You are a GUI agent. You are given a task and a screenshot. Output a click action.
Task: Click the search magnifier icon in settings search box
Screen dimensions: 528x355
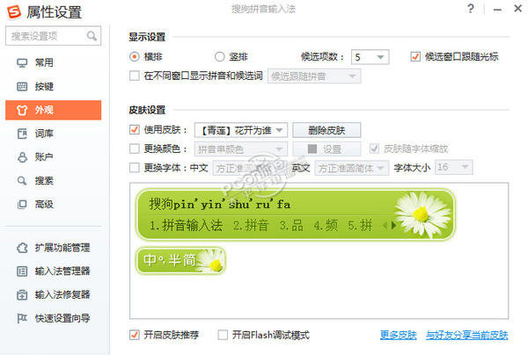click(92, 36)
